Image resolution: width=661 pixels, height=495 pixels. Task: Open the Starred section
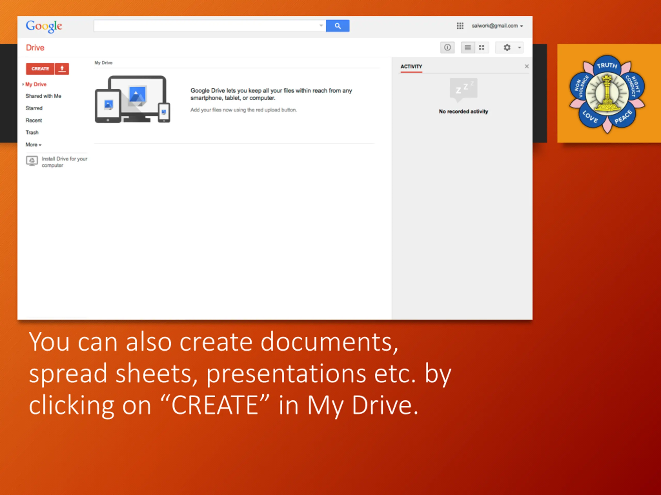(34, 108)
